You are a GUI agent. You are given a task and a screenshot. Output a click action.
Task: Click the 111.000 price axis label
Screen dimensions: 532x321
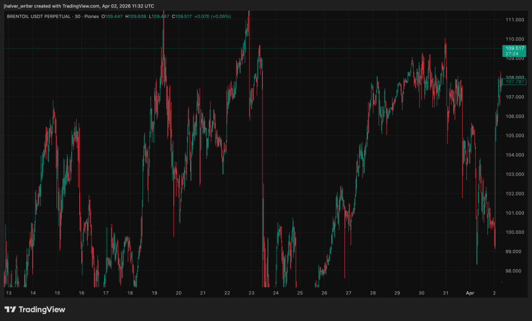(515, 20)
